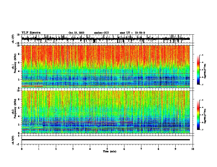
Task: Click the ch.1 voltage waveform trace
Action: 105,39
